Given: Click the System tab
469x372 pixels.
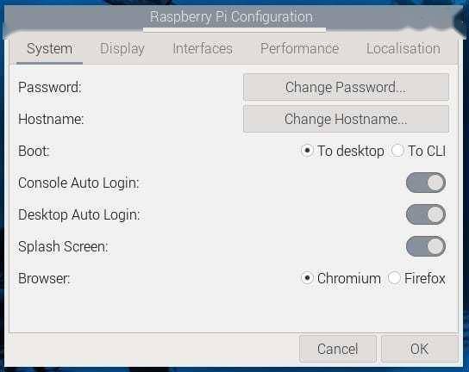Looking at the screenshot, I should coord(49,49).
